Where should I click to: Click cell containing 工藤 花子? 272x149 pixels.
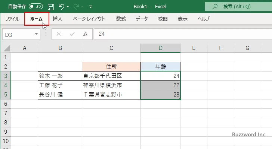click(60, 85)
